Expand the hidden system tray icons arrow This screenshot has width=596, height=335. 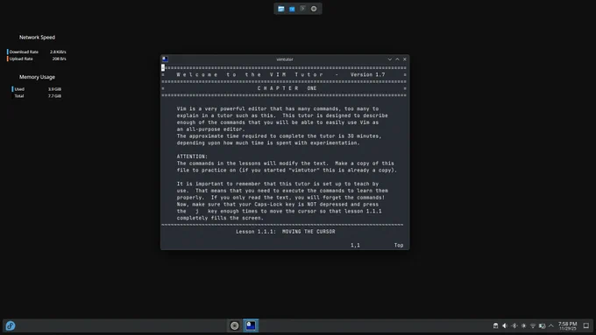(551, 325)
